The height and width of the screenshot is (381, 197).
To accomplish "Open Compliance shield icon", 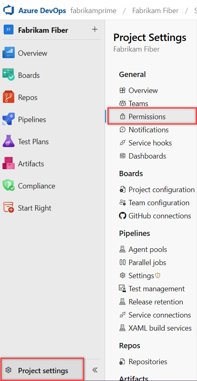I will 9,186.
